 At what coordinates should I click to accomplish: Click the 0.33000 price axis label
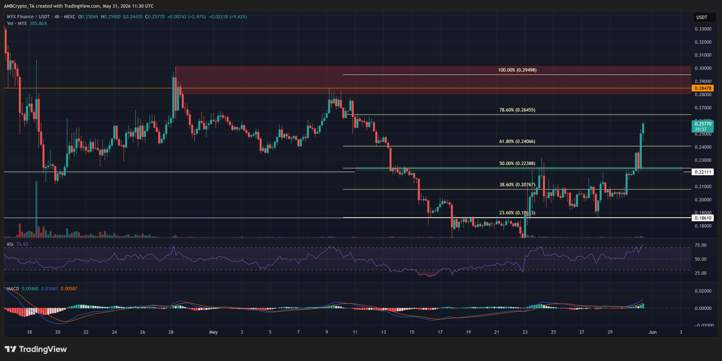pyautogui.click(x=703, y=29)
